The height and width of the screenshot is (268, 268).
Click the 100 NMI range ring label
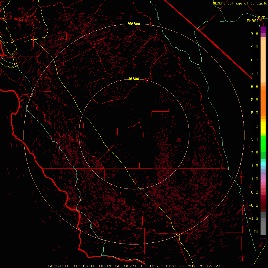coord(134,24)
